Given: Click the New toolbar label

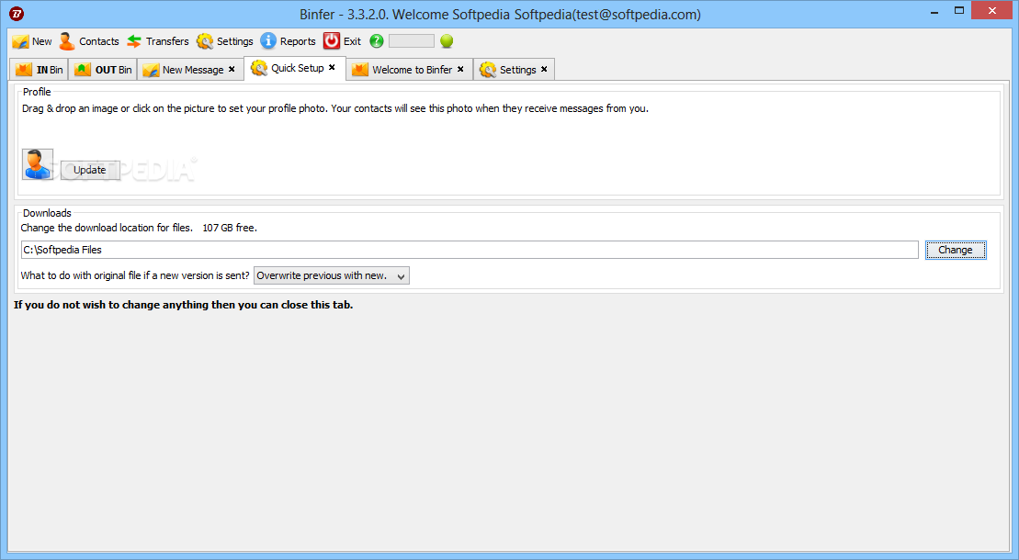Looking at the screenshot, I should click(41, 41).
